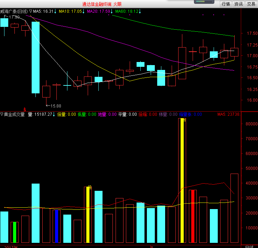The image size is (258, 248).
Task: Click the 平量: 0.00 label
Action: [x=127, y=114]
